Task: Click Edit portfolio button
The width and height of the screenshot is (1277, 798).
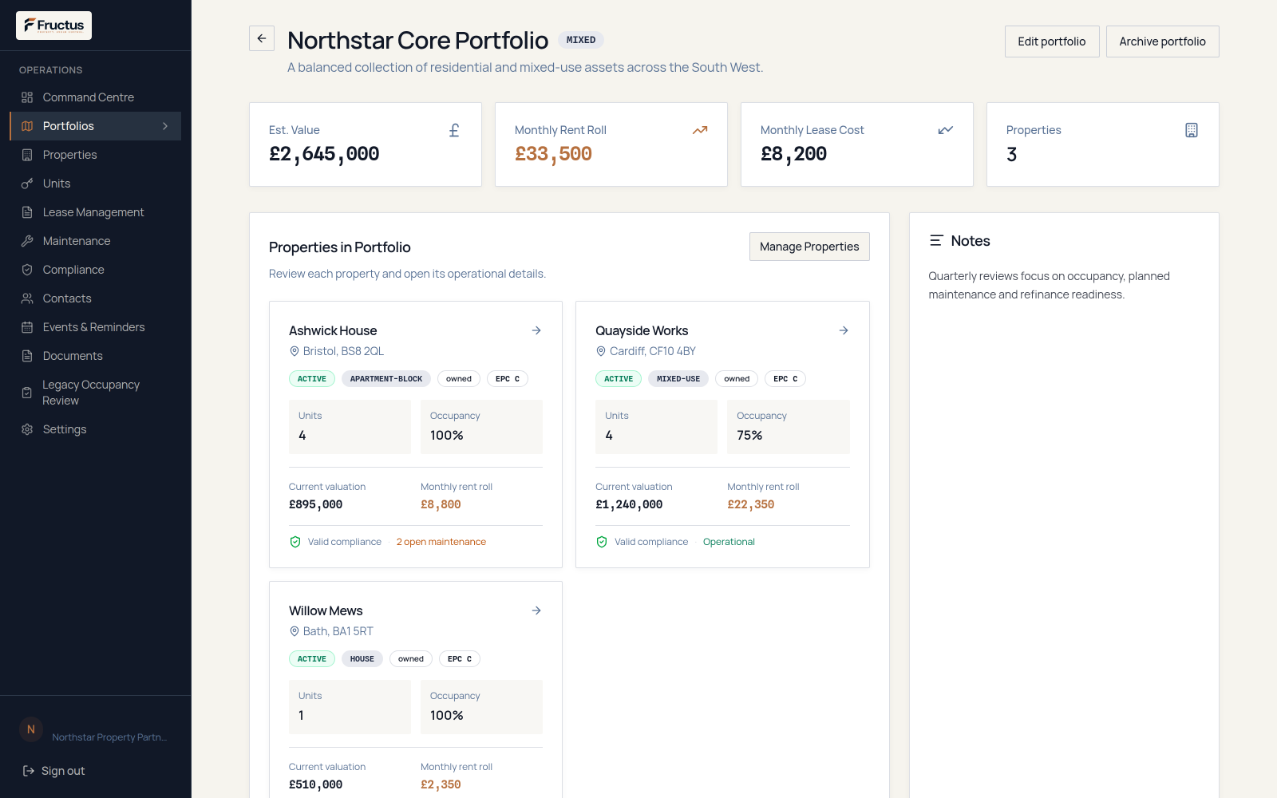Action: tap(1052, 41)
